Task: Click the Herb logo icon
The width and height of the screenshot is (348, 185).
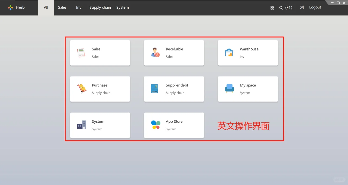Action: point(10,8)
